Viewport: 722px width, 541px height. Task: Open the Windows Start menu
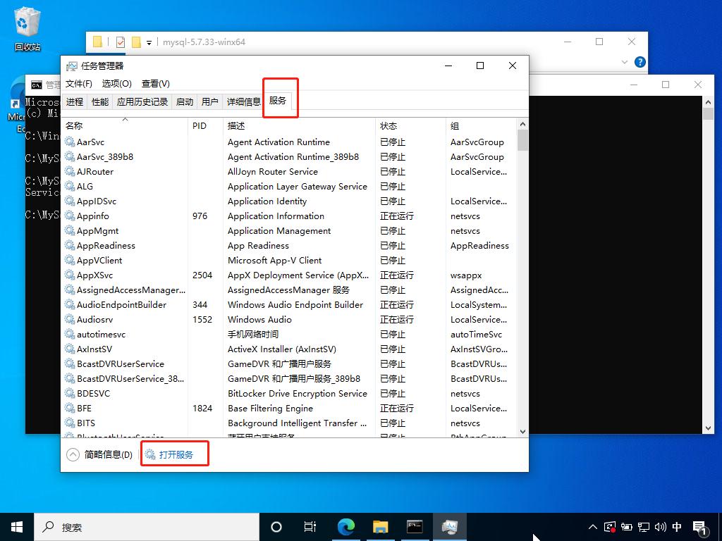pos(17,526)
